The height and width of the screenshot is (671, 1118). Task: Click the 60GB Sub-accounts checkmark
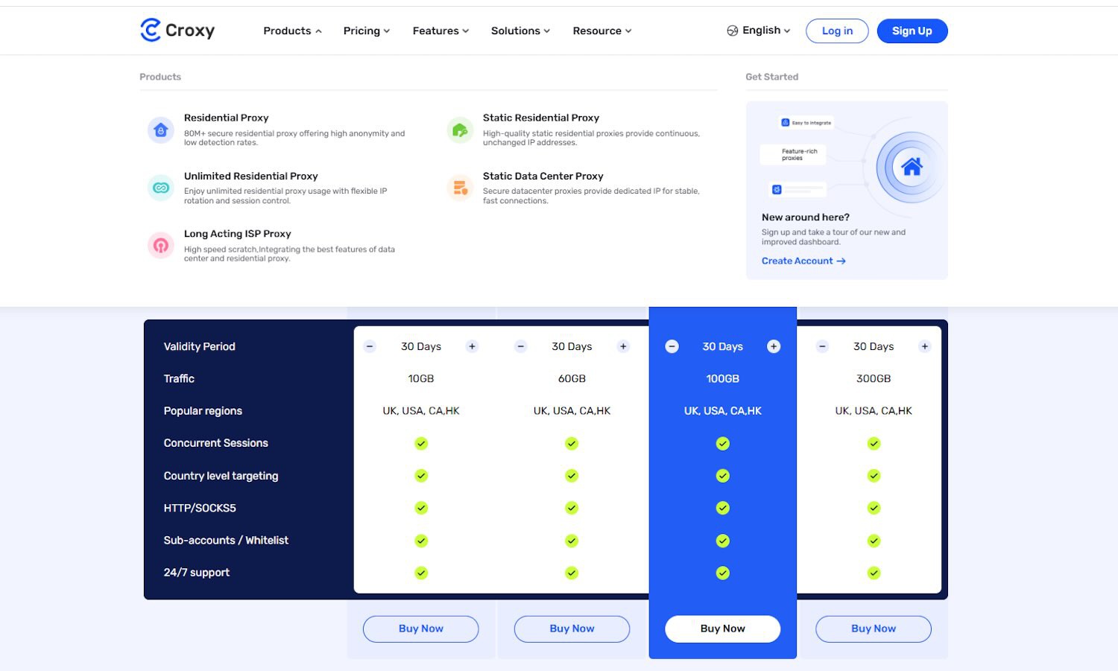[572, 541]
